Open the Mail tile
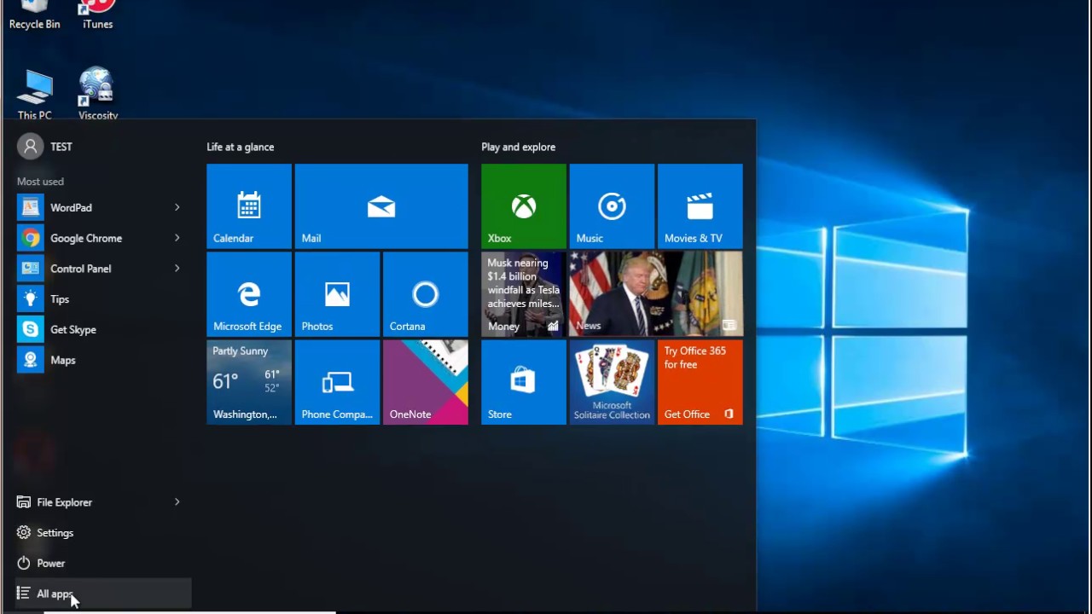The image size is (1092, 614). click(381, 206)
